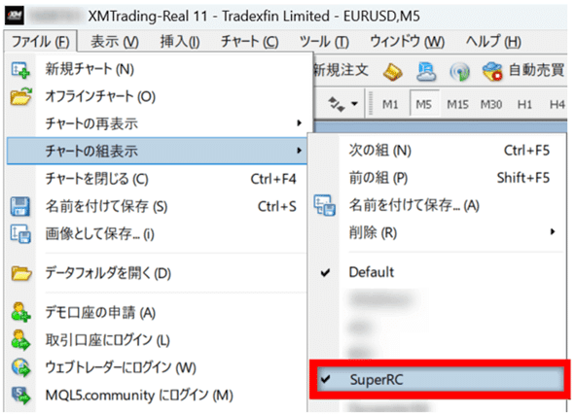The width and height of the screenshot is (575, 415).
Task: Expand the チャートの組表示 submenu arrow
Action: (300, 151)
